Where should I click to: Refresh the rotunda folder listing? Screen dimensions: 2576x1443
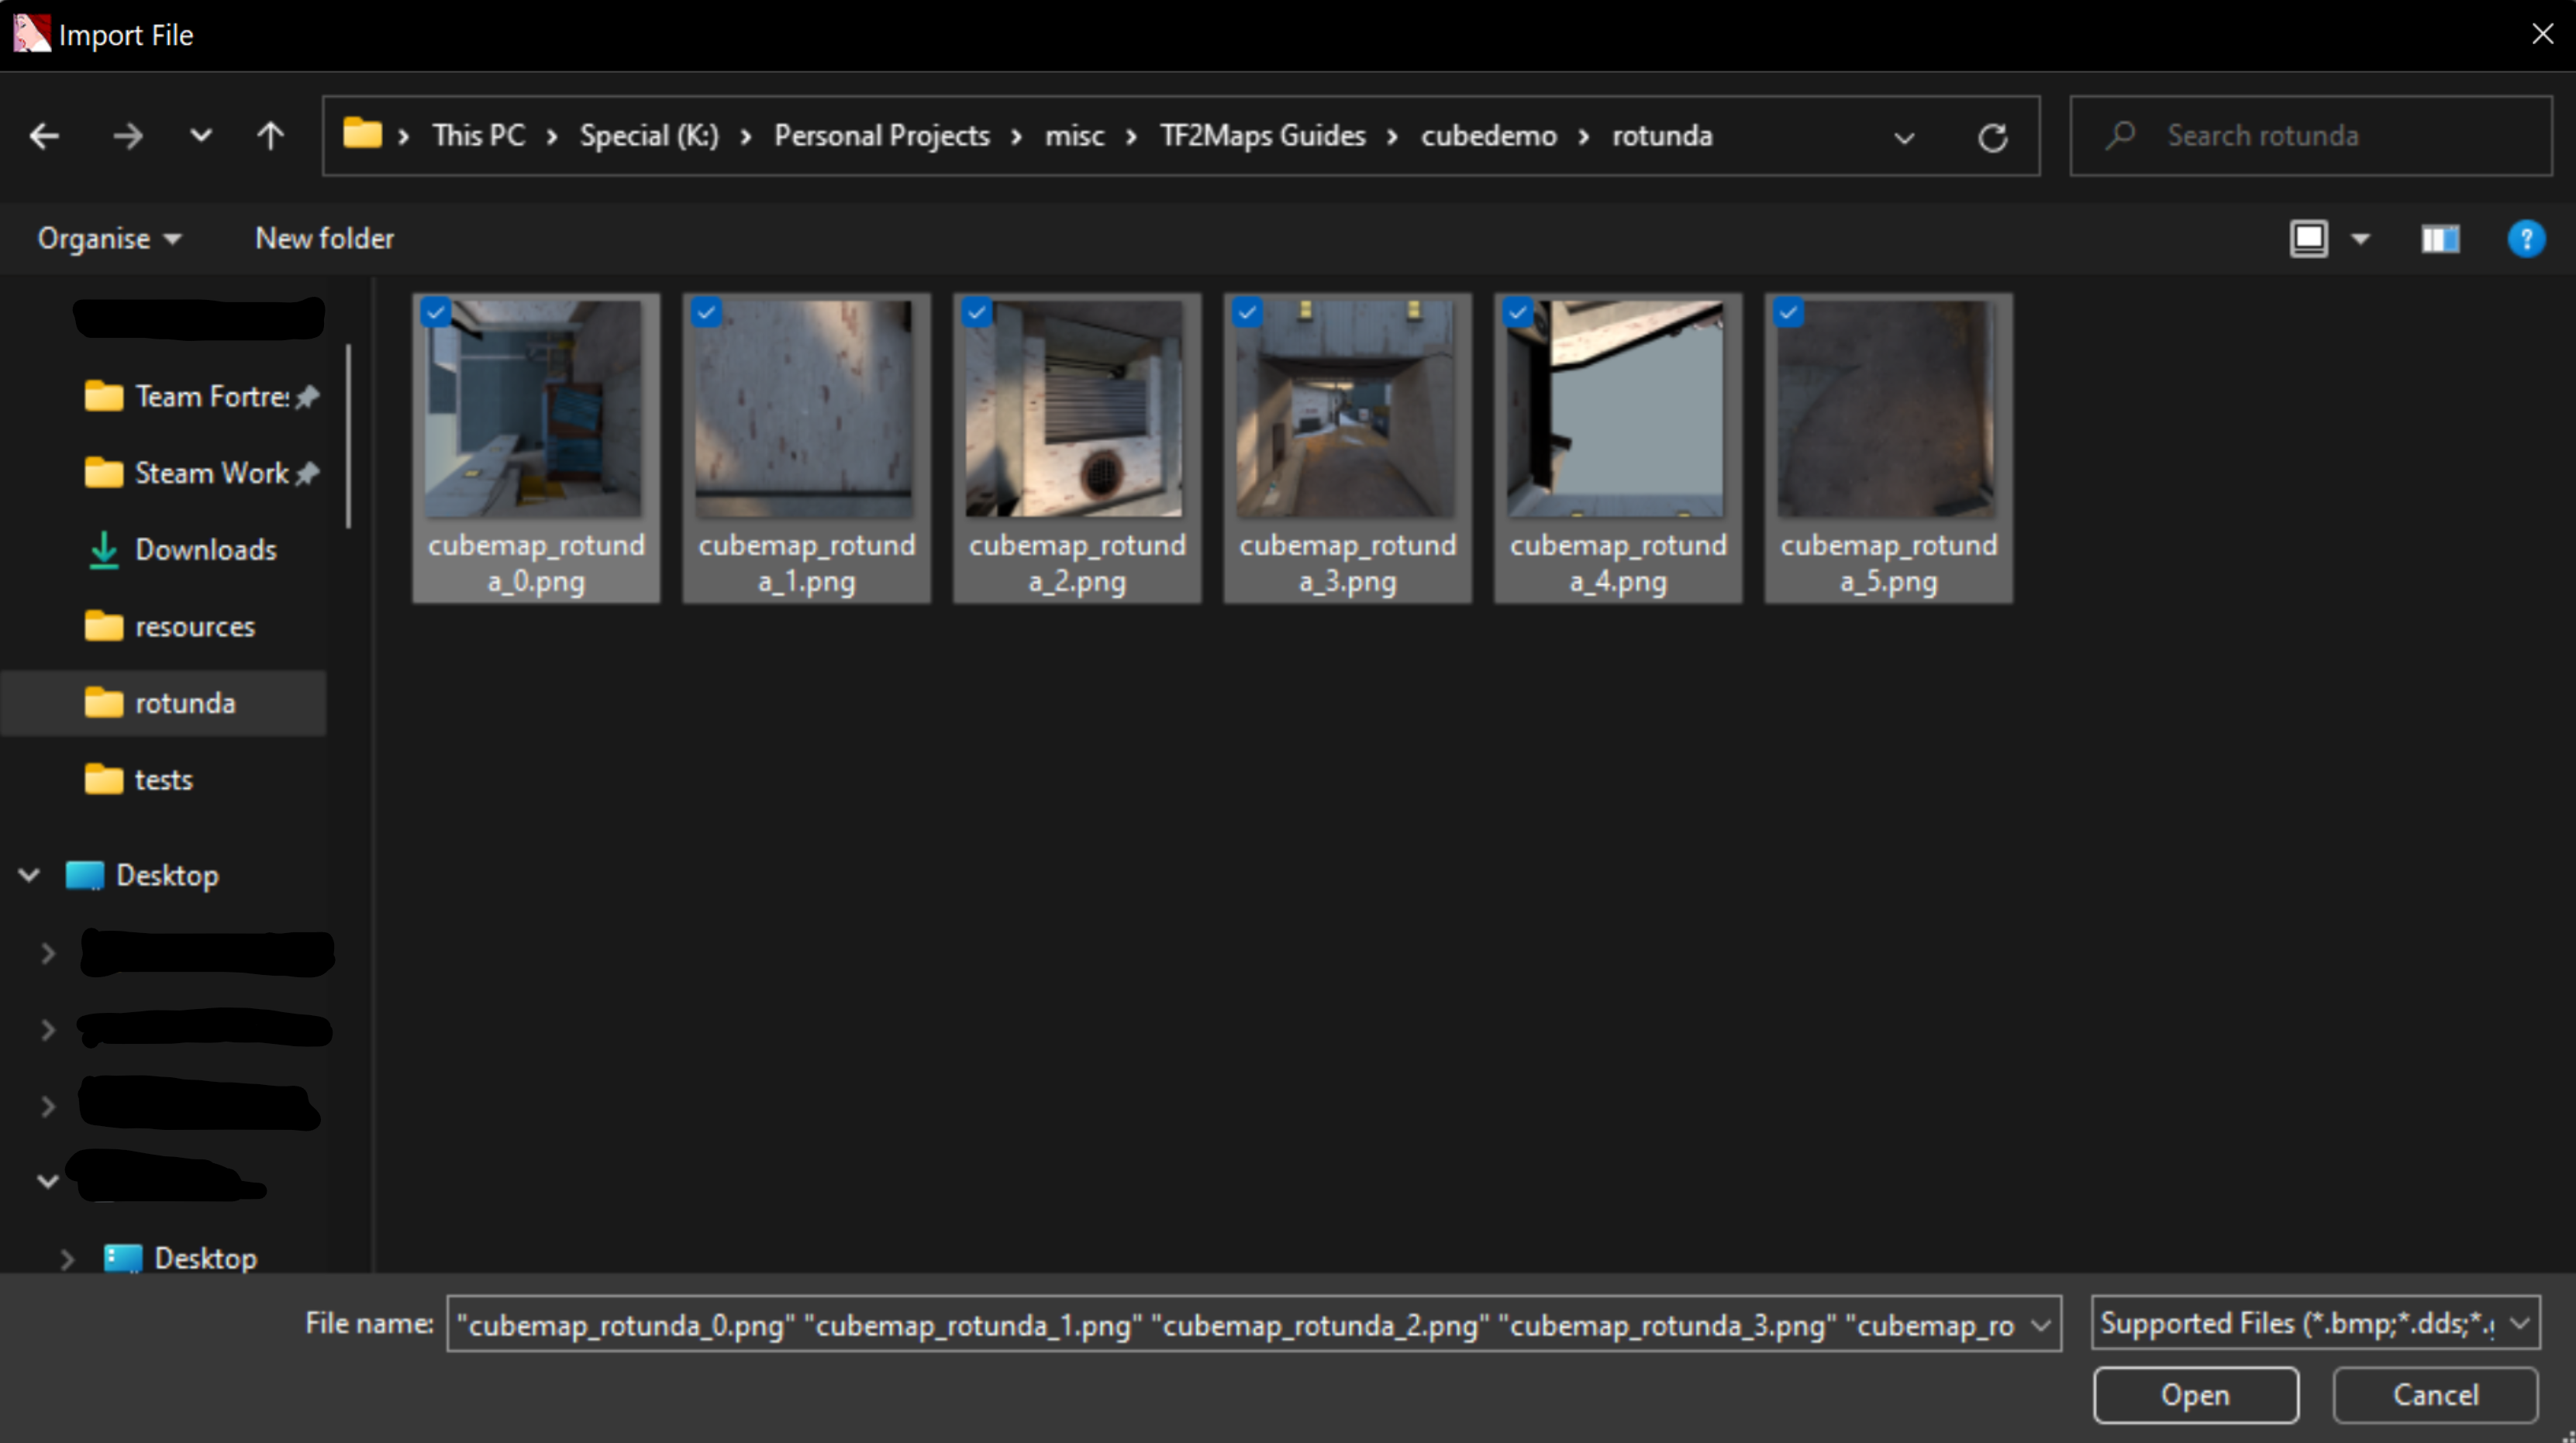pyautogui.click(x=1992, y=137)
